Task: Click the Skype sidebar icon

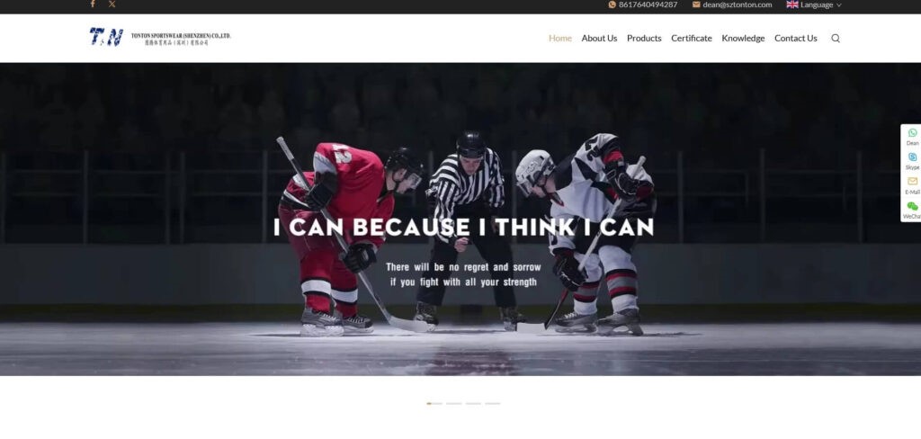Action: 912,157
